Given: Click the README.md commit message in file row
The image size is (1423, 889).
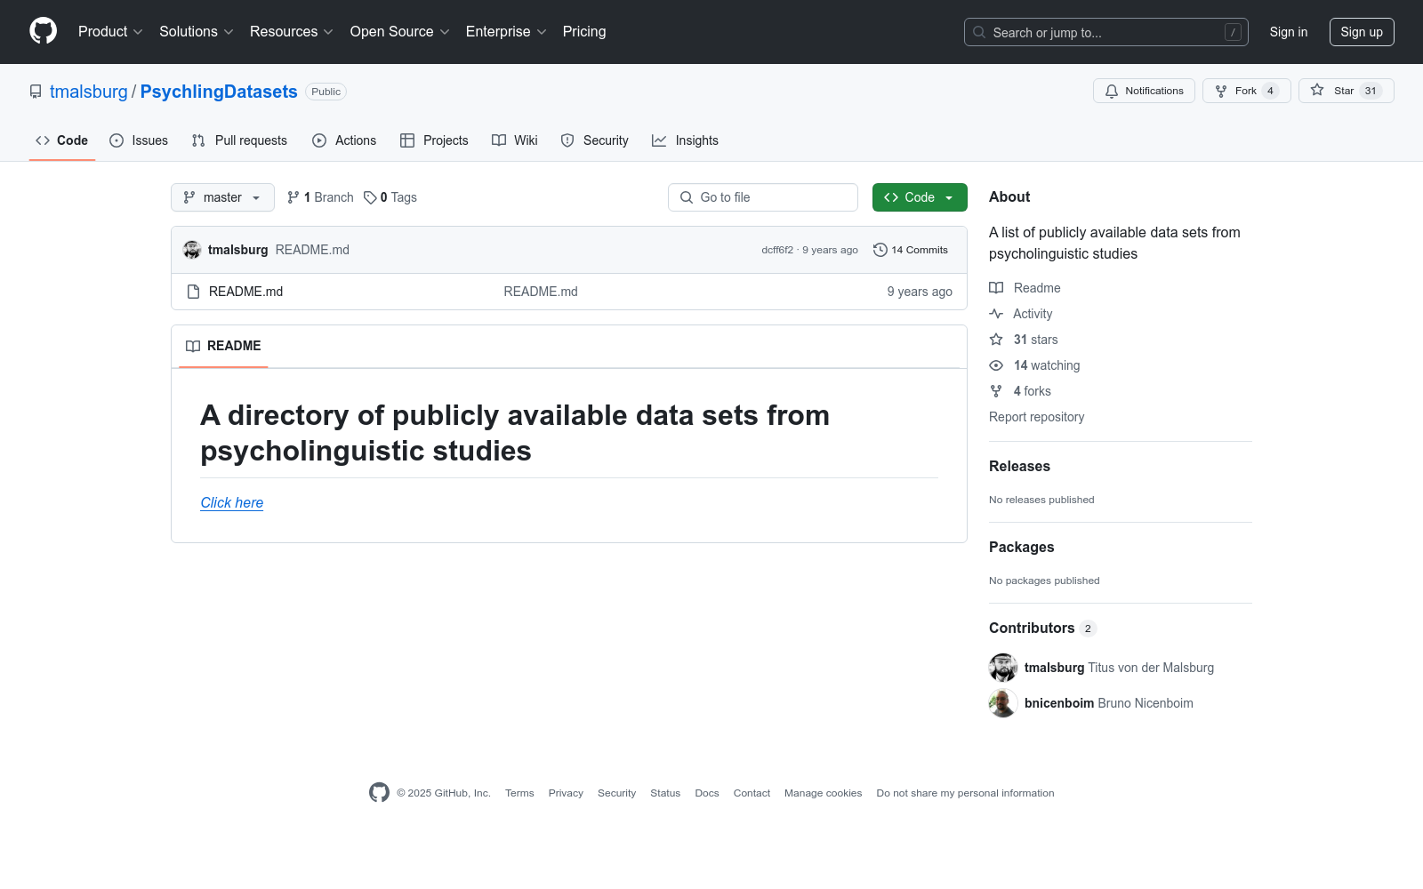Looking at the screenshot, I should (x=541, y=292).
